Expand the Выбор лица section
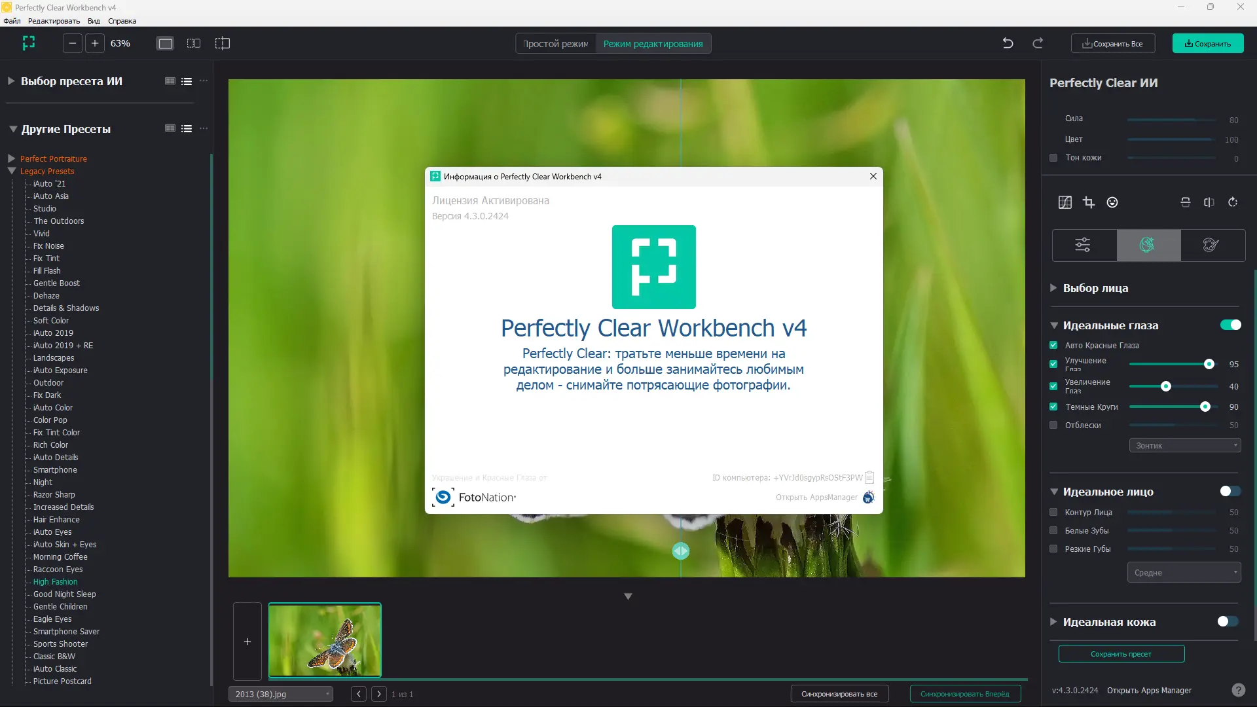The height and width of the screenshot is (707, 1257). 1053,288
